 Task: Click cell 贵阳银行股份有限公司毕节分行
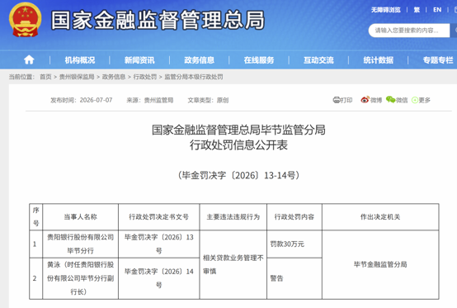click(x=81, y=244)
